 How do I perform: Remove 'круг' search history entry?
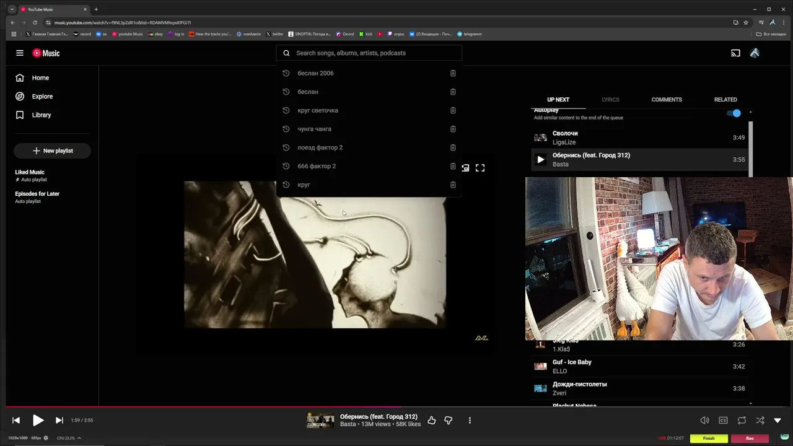(453, 185)
